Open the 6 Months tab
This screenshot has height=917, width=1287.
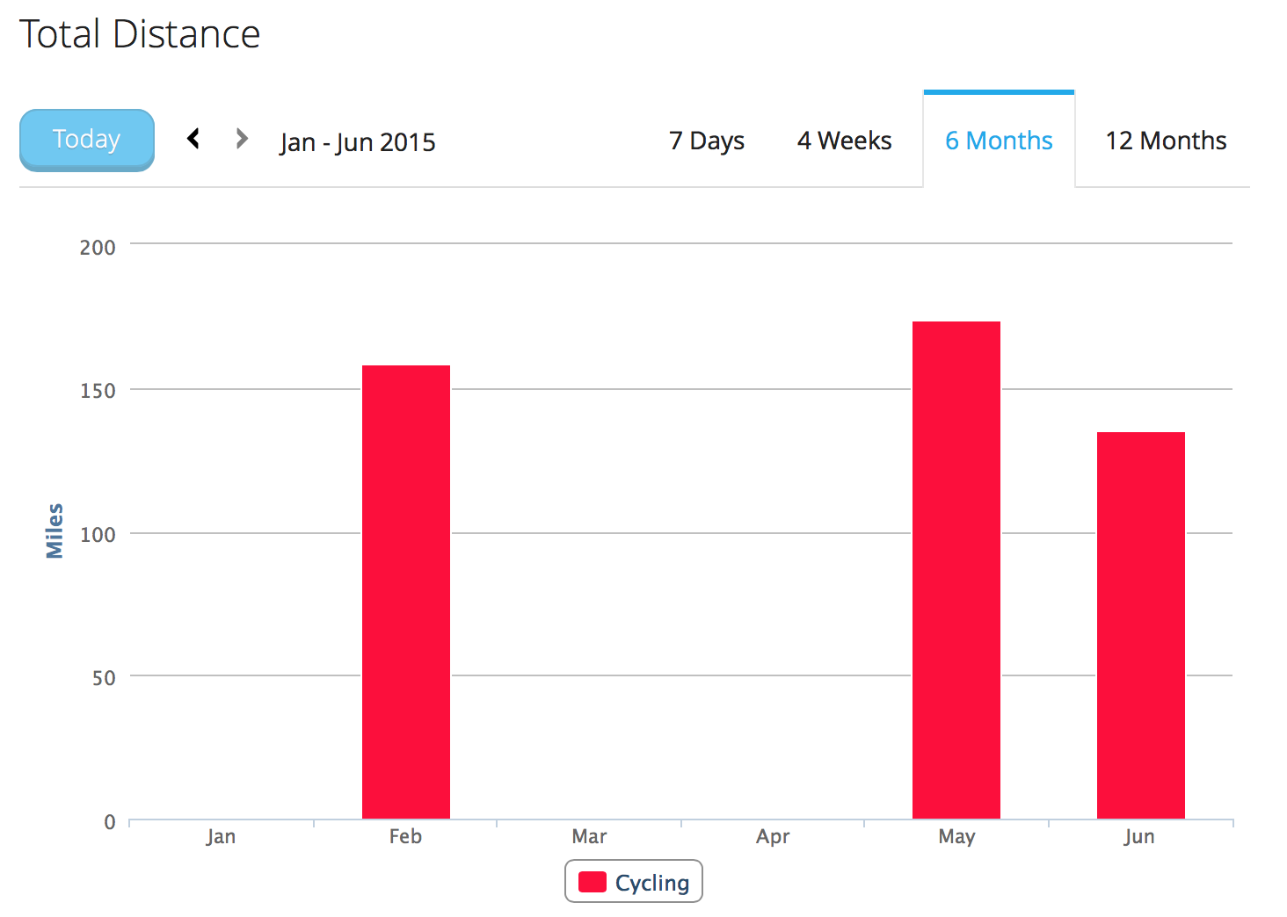(999, 141)
